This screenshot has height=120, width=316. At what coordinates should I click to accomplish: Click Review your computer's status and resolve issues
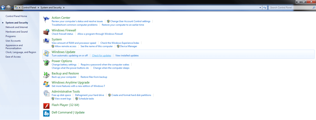pyautogui.click(x=77, y=21)
